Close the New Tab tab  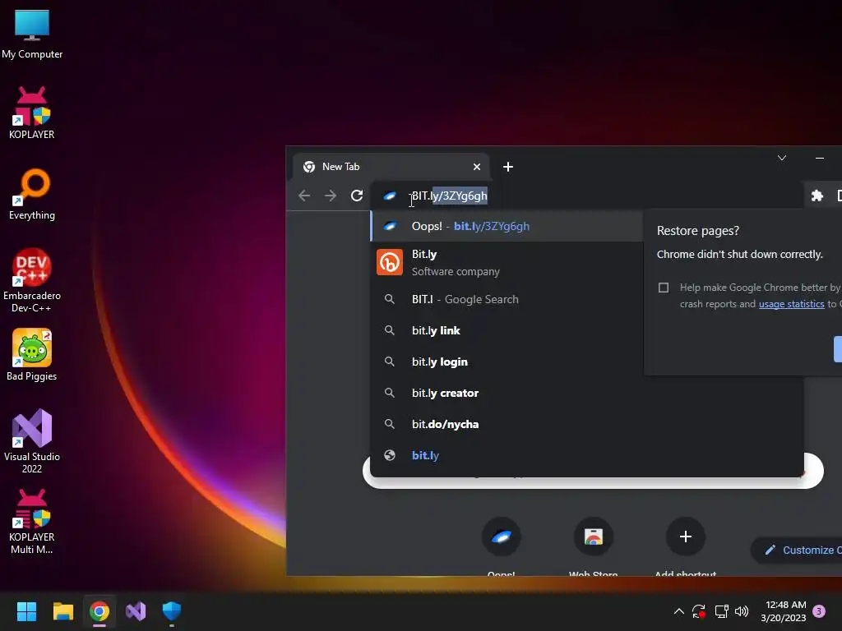476,167
